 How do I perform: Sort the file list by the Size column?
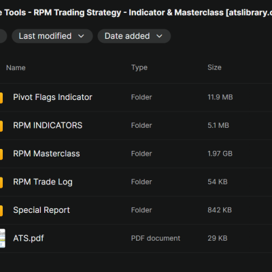pos(214,67)
